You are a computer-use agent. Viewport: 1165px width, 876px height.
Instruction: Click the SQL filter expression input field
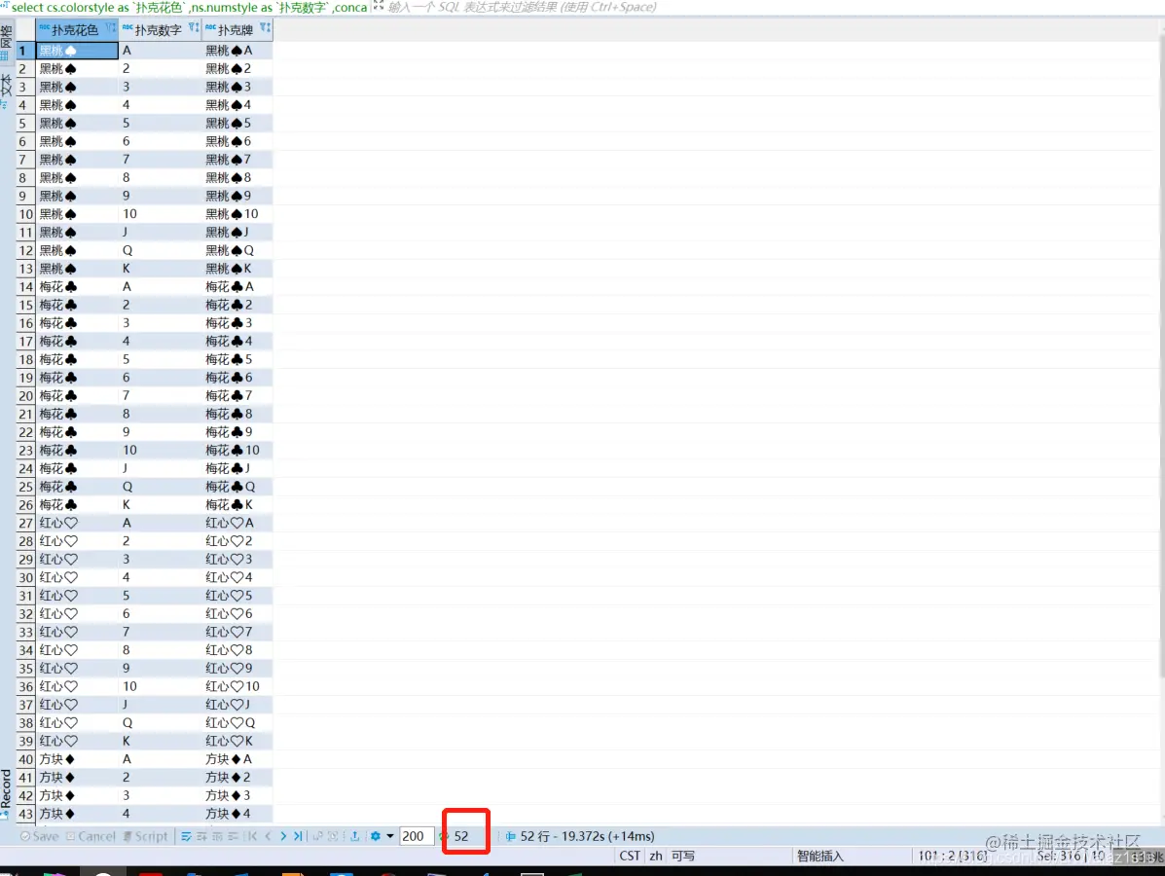click(773, 8)
